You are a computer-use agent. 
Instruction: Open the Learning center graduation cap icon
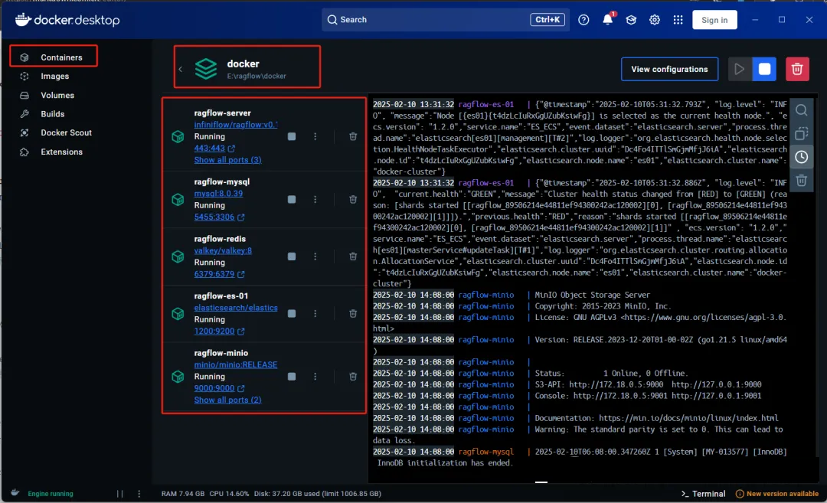tap(631, 20)
